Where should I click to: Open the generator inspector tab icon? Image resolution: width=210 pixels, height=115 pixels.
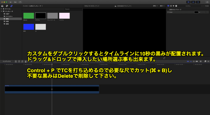(x=168, y=6)
